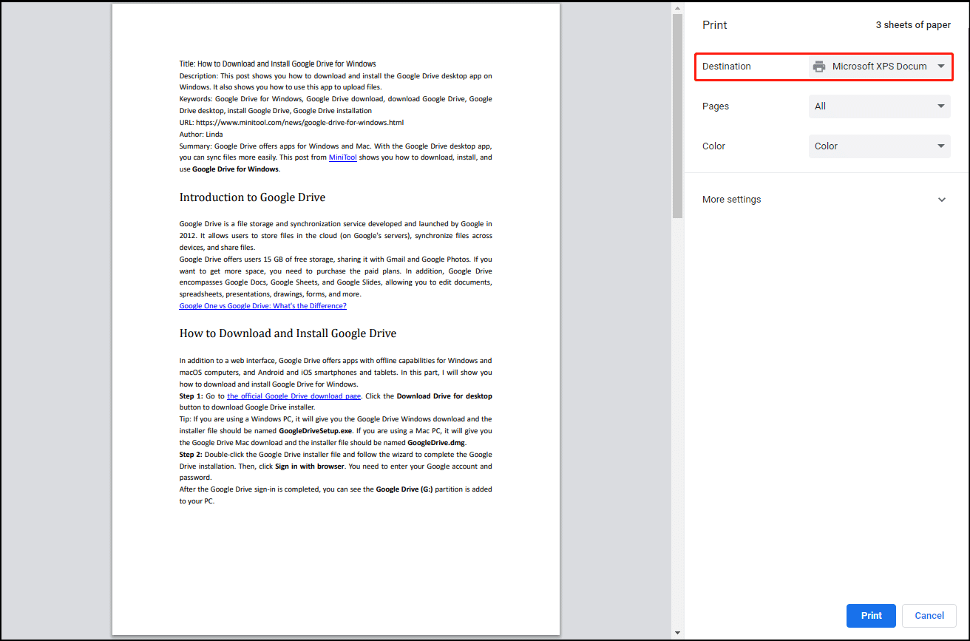Click the bold 'Google Drive (G:)' text
Viewport: 970px width, 641px height.
pyautogui.click(x=404, y=489)
